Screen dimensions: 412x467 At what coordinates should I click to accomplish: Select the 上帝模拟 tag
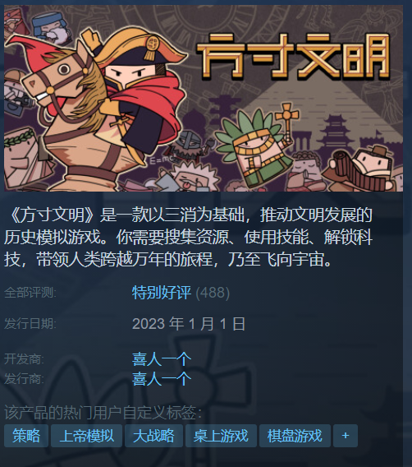click(x=86, y=436)
